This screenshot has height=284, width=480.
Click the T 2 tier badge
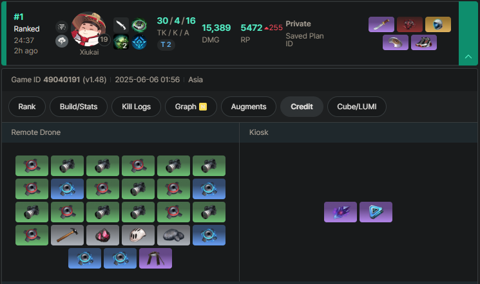166,44
